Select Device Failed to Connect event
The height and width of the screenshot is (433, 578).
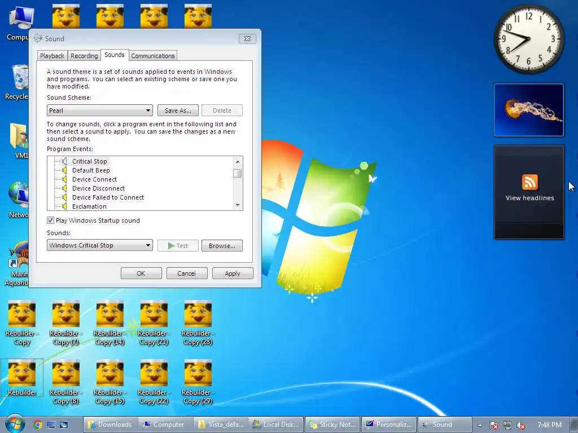[x=108, y=197]
